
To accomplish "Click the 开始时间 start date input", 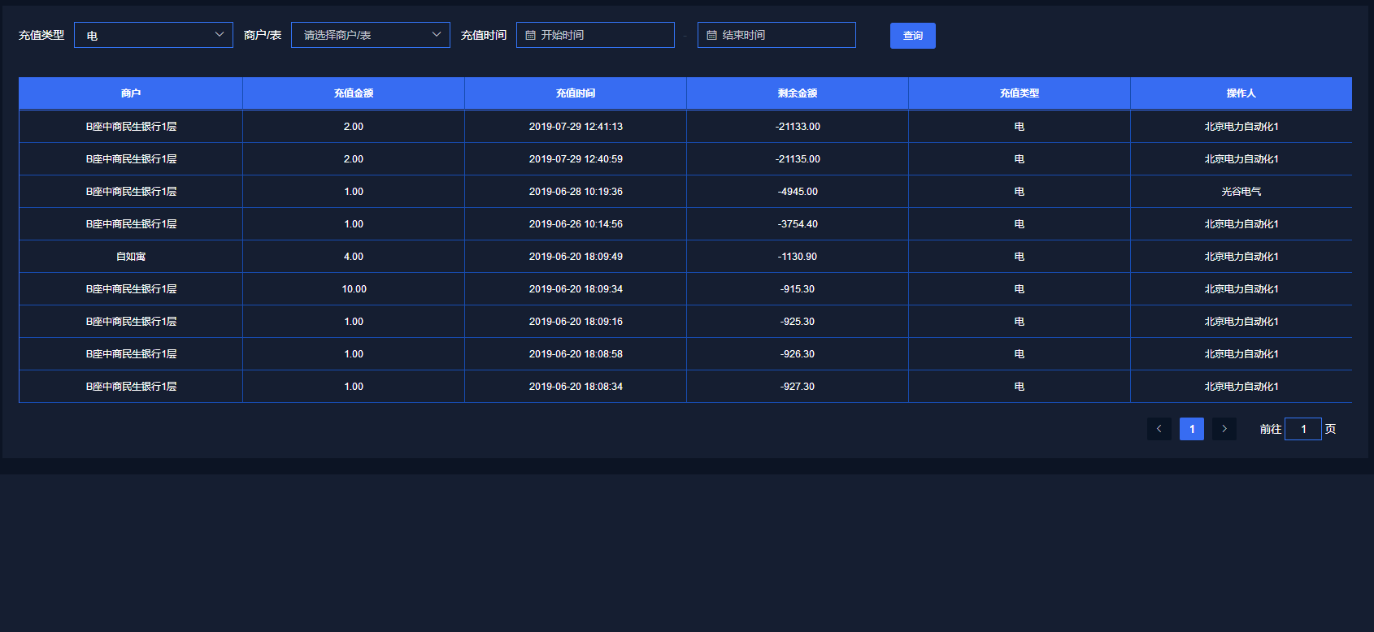I will click(x=602, y=35).
